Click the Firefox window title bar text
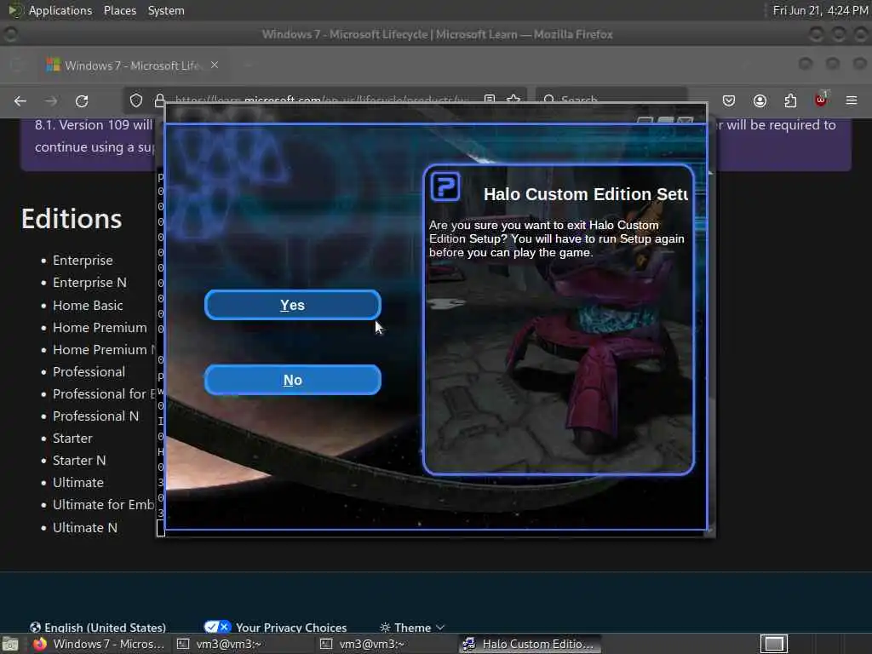Viewport: 872px width, 654px height. (x=437, y=34)
